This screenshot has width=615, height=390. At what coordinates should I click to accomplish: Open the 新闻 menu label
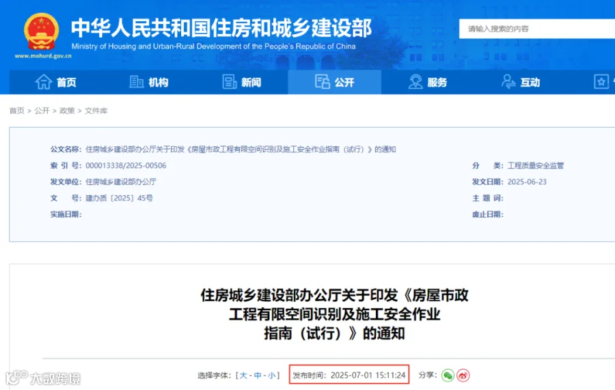pyautogui.click(x=251, y=83)
